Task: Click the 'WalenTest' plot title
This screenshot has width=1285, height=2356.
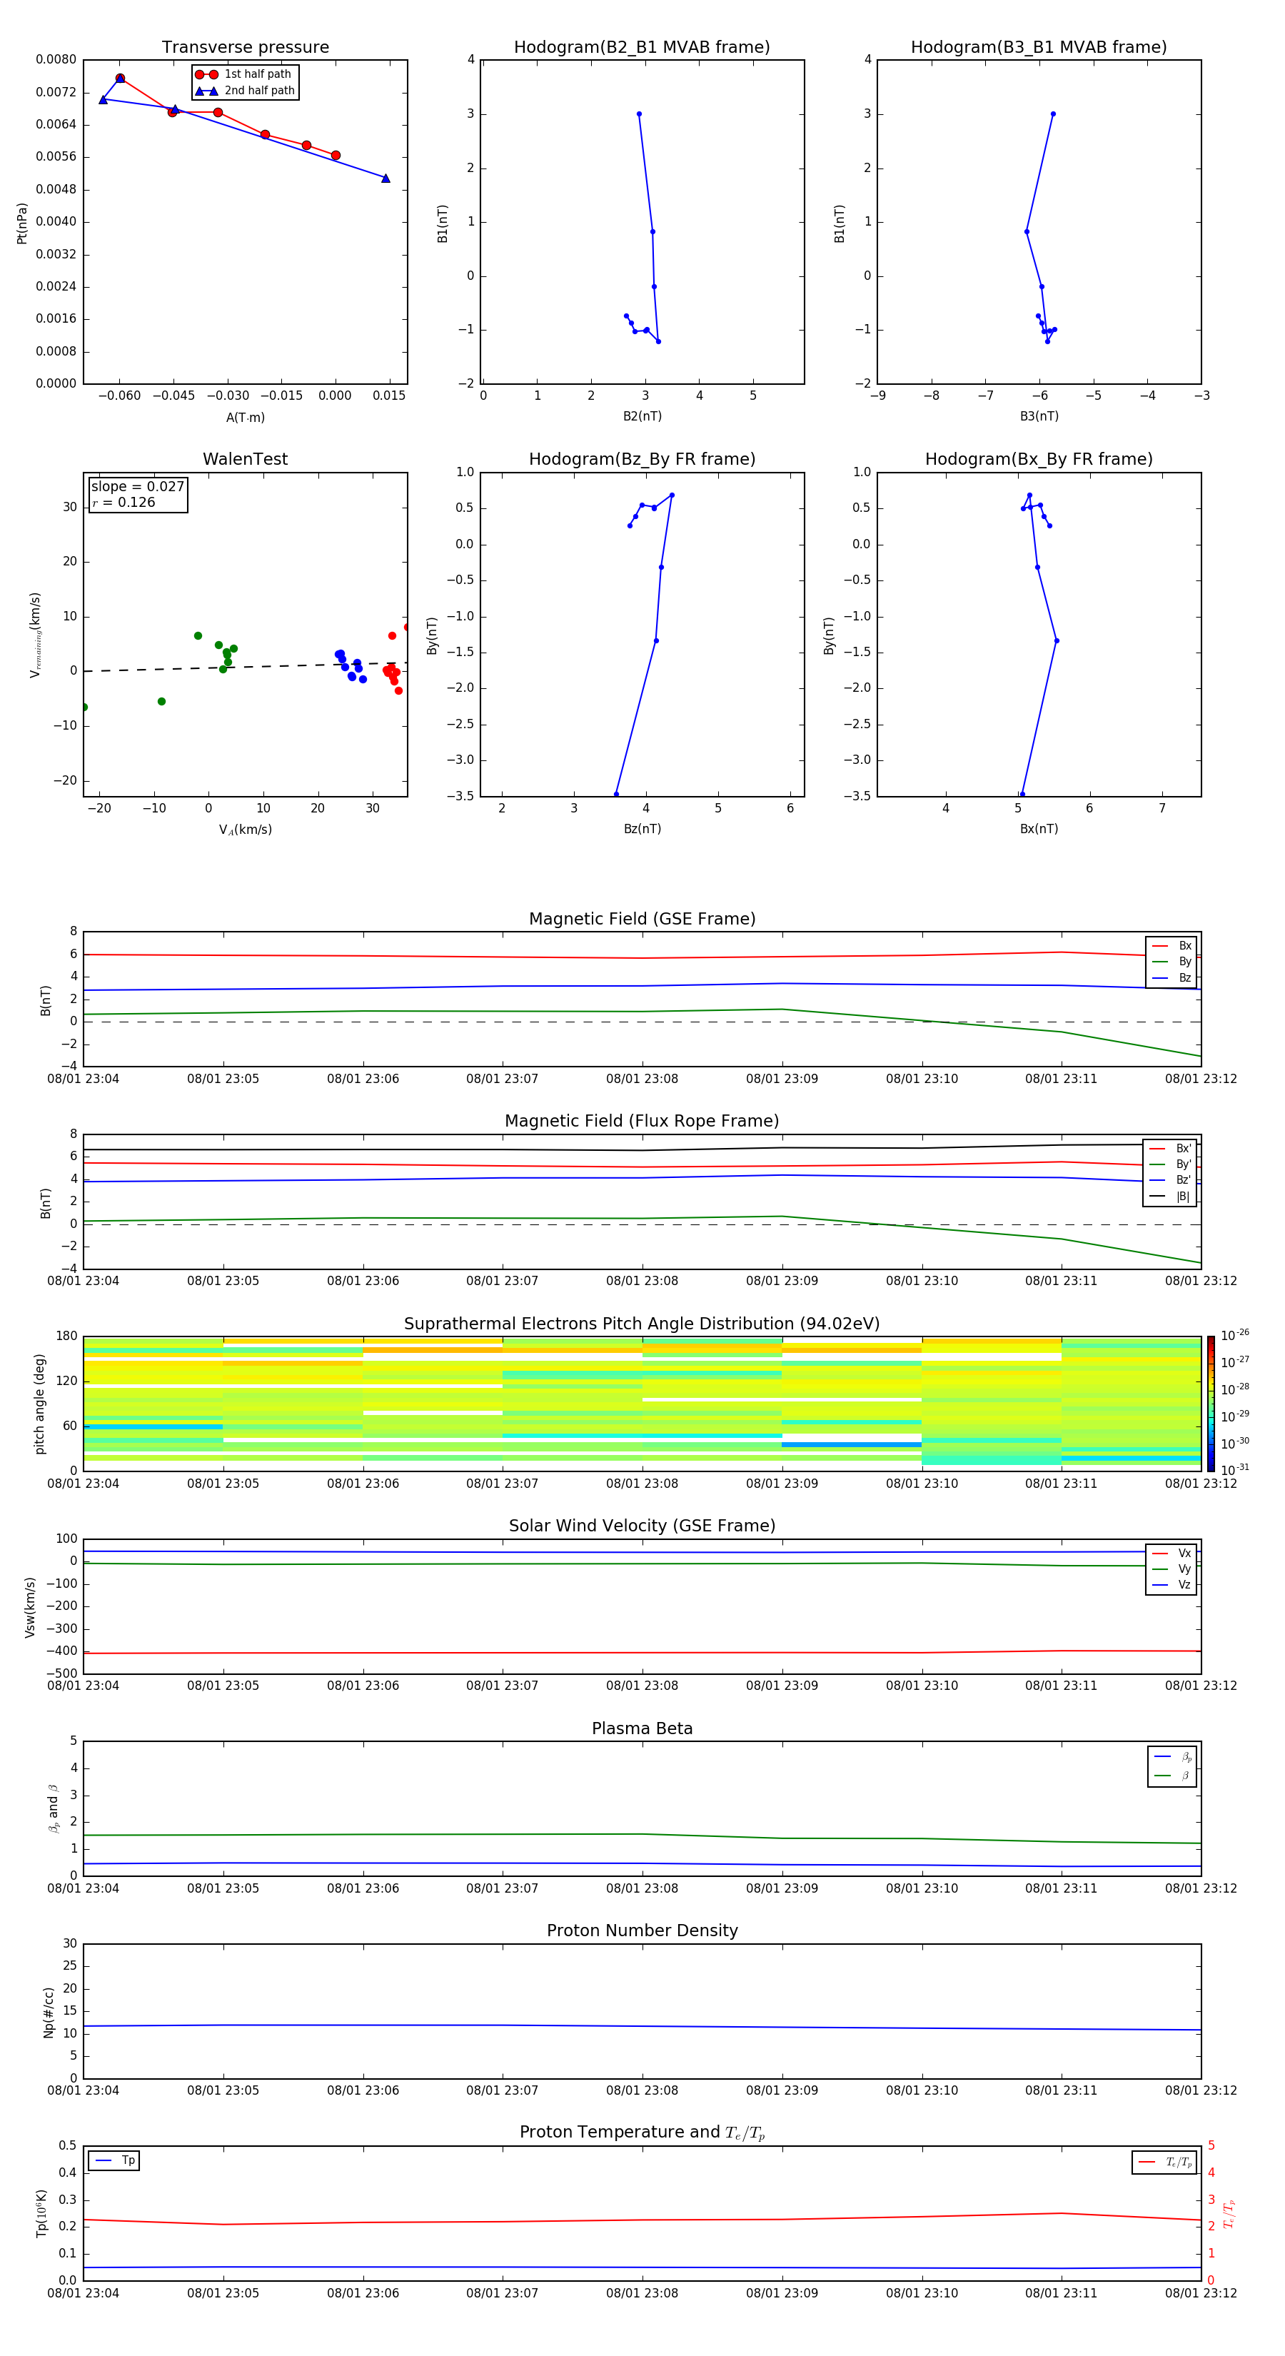Action: 245,459
